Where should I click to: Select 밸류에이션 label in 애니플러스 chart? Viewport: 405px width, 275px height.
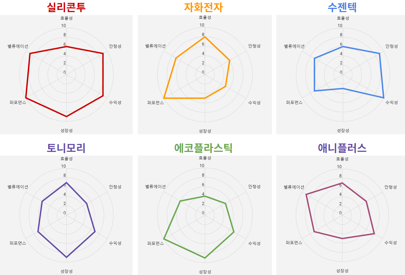tap(294, 187)
